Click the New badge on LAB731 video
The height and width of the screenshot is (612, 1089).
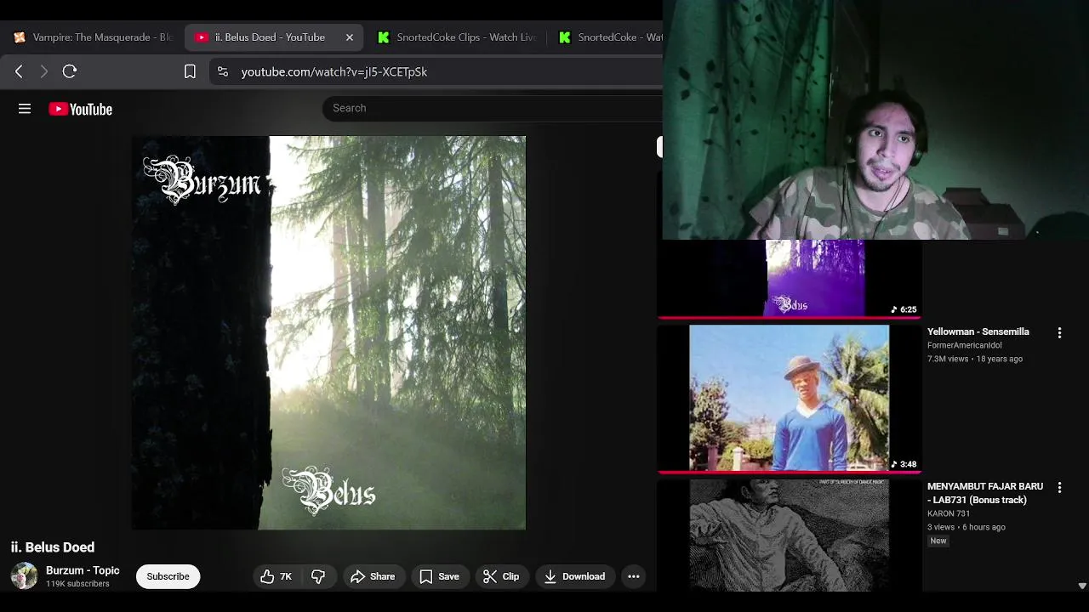point(938,541)
